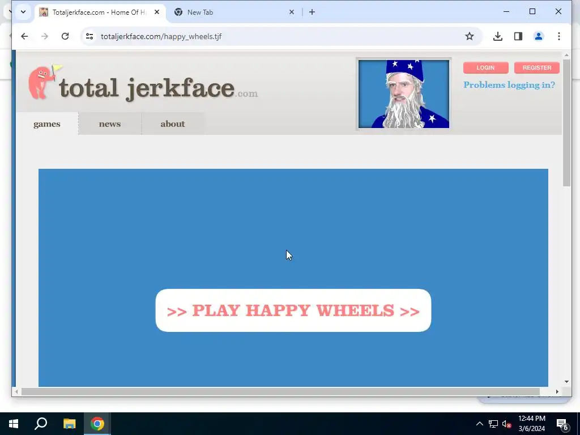
Task: Open the Chrome side panel
Action: pos(518,36)
